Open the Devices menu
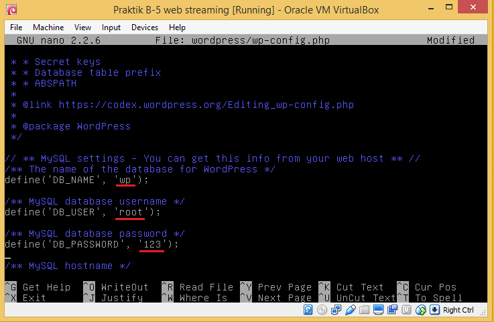Viewport: 494px width, 322px height. tap(145, 28)
